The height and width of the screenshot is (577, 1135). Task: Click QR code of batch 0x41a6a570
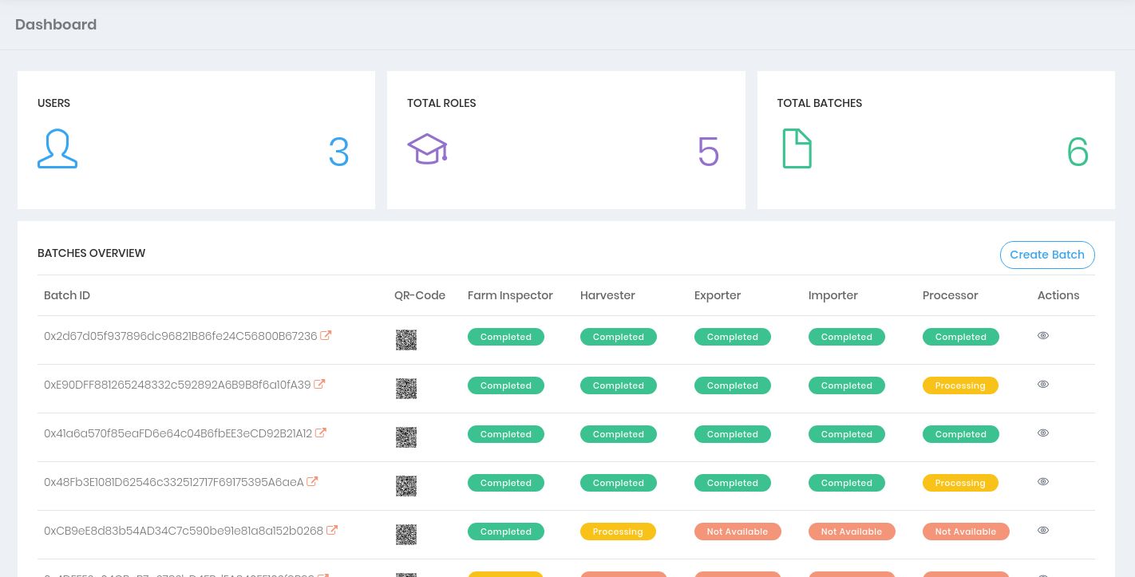pos(406,437)
